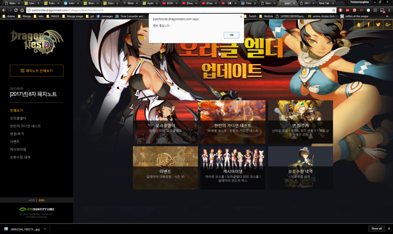Select 한탄의 가디언 네스트 in the sidebar
393x234 pixels.
click(25, 126)
